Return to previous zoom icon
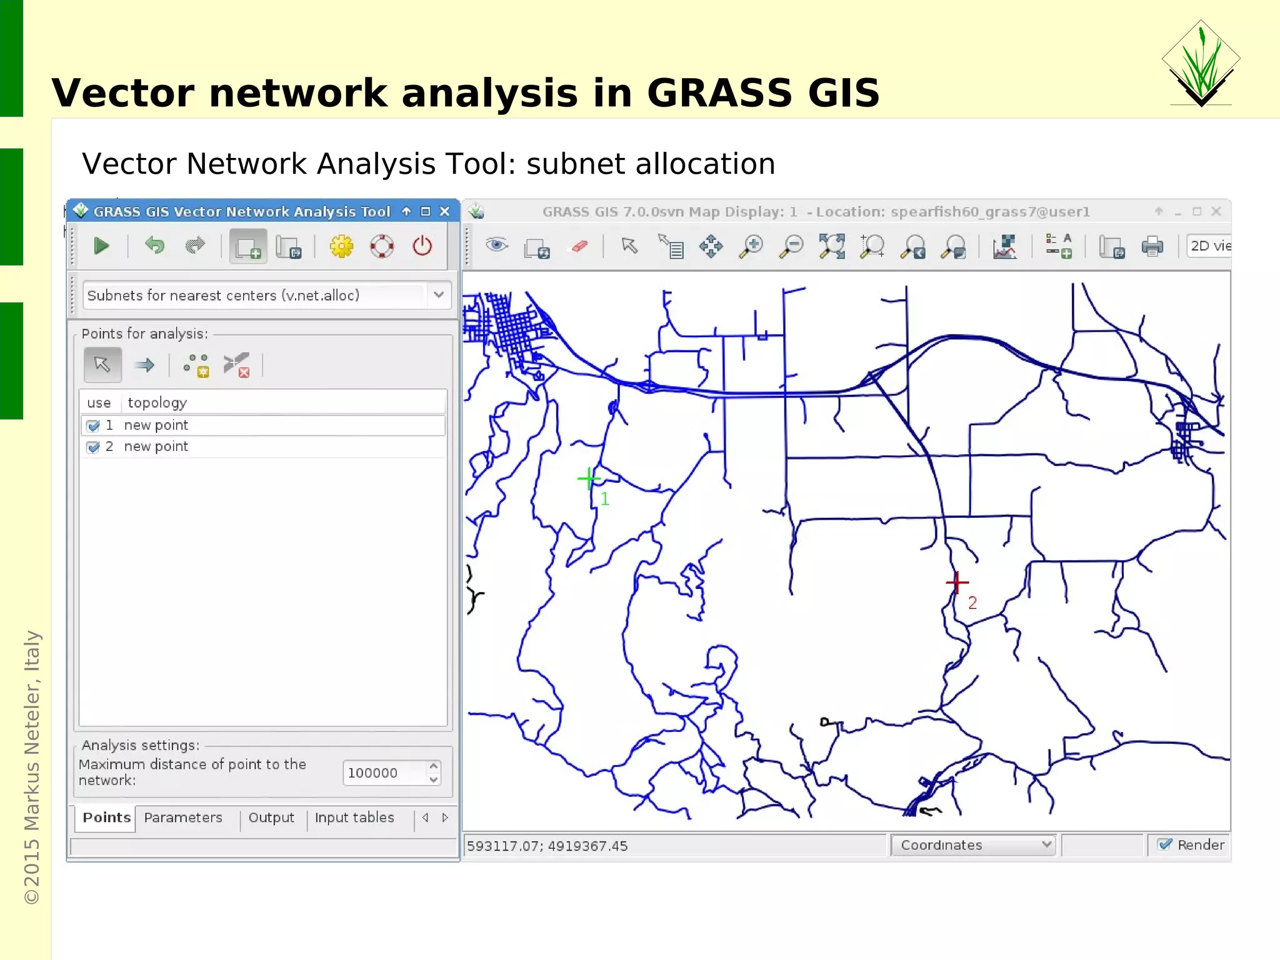 (x=913, y=247)
